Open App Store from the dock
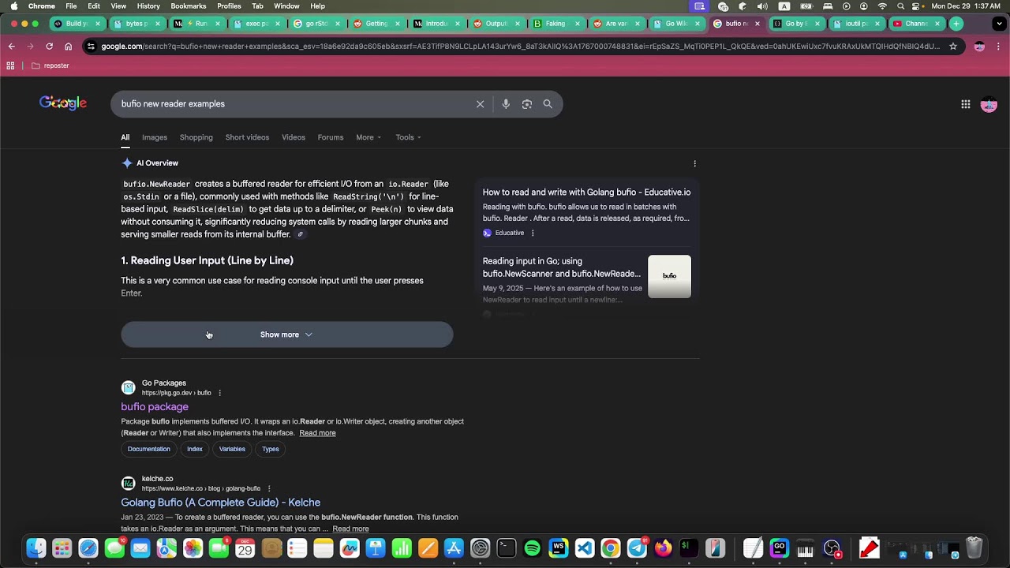 pyautogui.click(x=454, y=547)
